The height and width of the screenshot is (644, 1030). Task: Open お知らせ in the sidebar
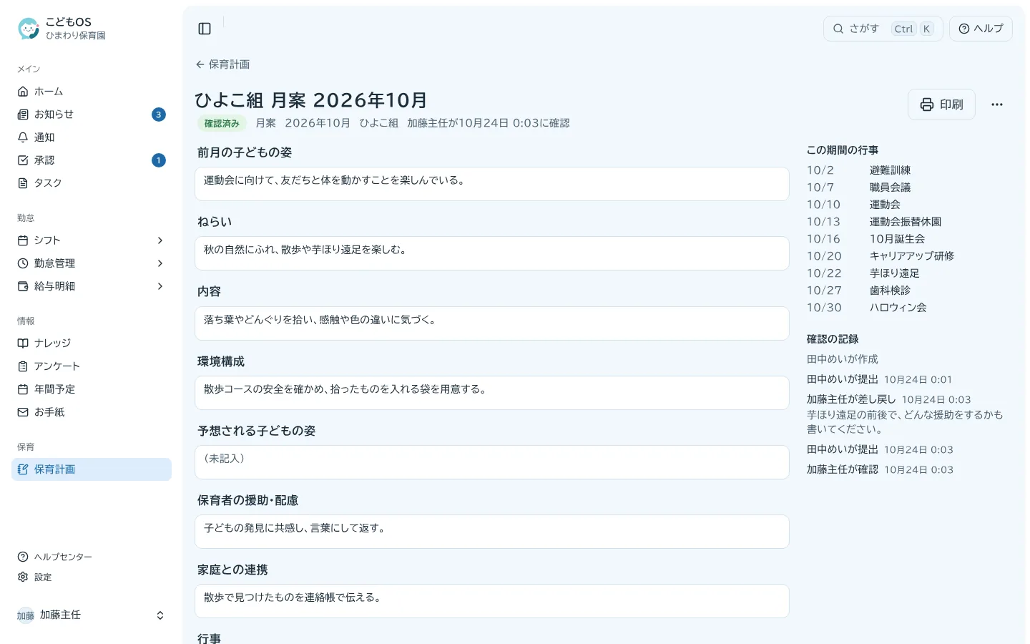(92, 114)
